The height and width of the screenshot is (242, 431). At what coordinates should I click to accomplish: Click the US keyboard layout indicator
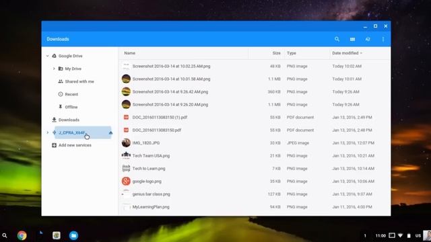click(x=418, y=235)
